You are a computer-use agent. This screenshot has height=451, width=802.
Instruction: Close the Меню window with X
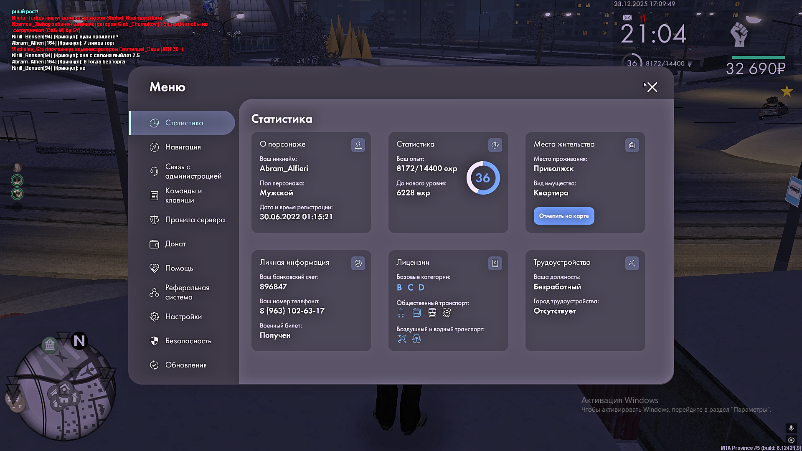(x=652, y=87)
